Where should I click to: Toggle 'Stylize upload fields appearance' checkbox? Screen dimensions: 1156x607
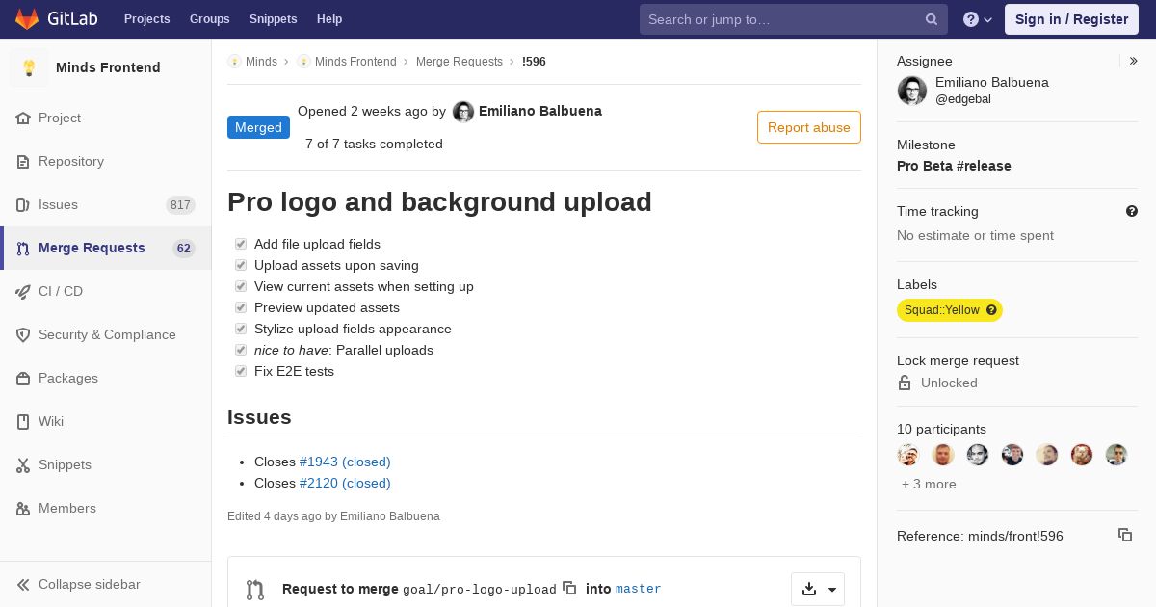[x=241, y=329]
